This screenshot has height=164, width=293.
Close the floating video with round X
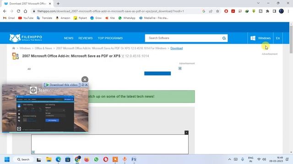coord(85,80)
